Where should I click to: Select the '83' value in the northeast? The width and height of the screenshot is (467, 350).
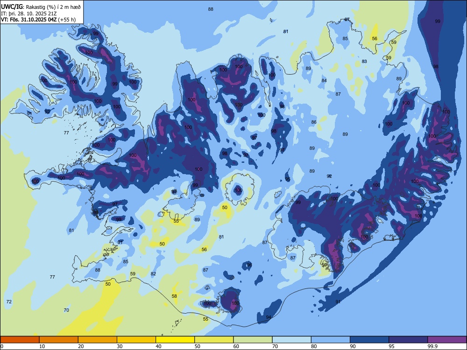[364, 62]
